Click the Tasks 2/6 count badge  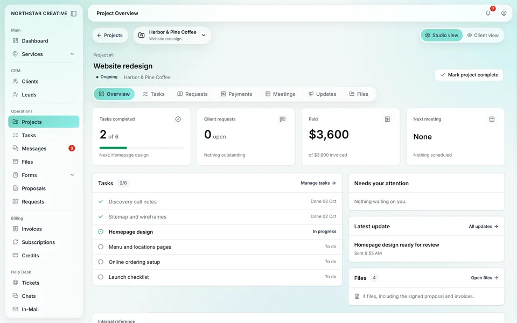coord(123,183)
